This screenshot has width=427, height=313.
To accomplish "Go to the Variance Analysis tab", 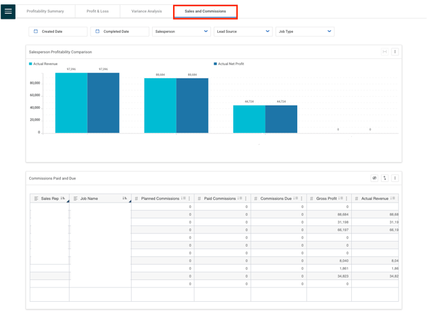I will pos(146,11).
